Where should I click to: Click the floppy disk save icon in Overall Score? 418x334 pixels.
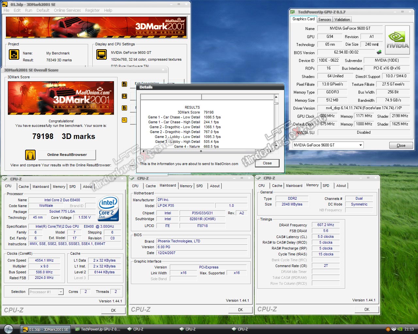(124, 96)
